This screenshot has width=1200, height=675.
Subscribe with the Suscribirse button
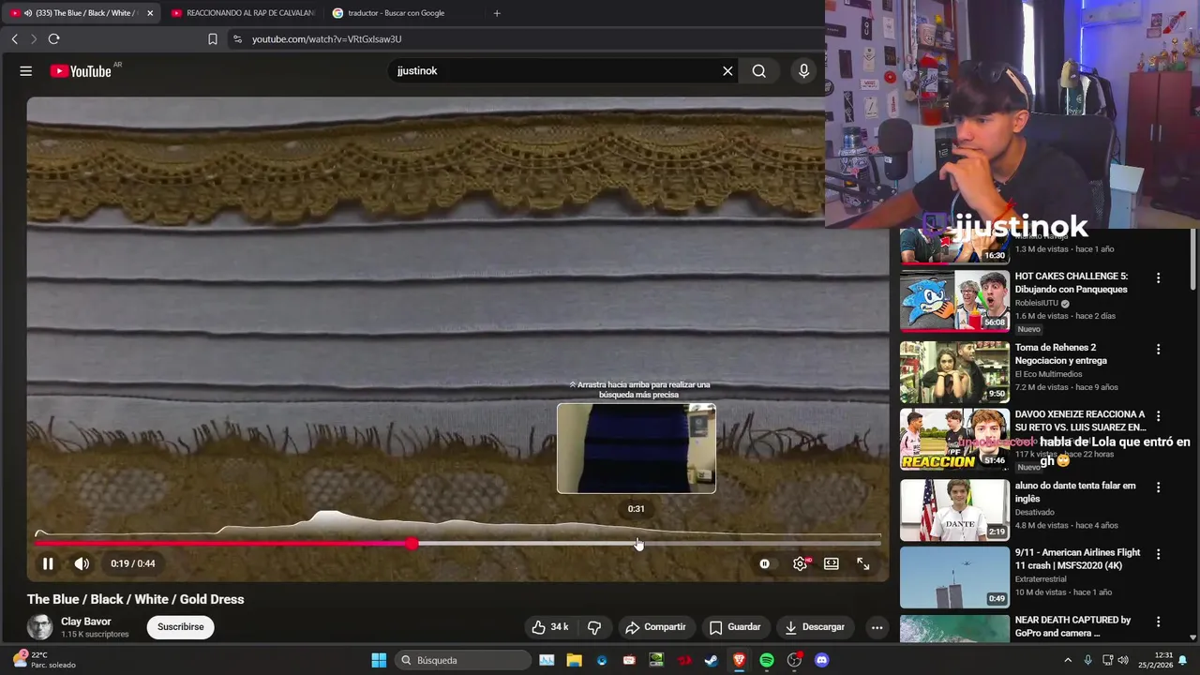pyautogui.click(x=181, y=627)
